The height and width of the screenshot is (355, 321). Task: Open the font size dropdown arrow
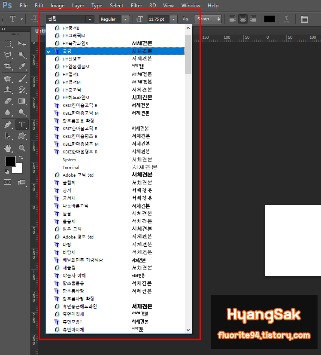(x=173, y=19)
